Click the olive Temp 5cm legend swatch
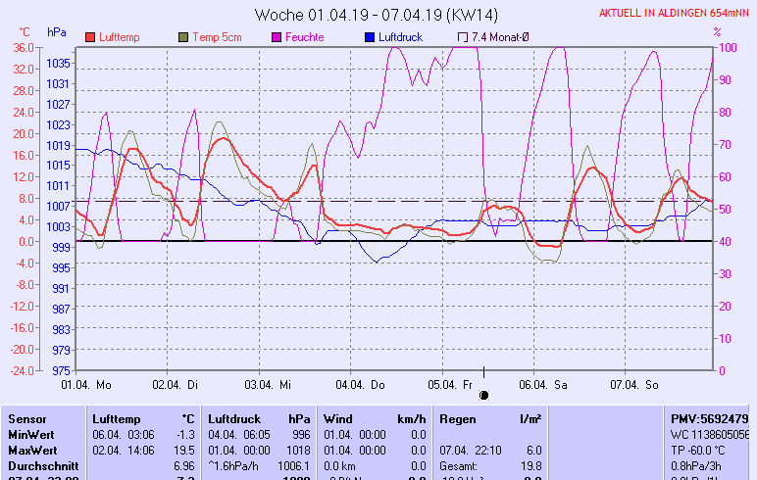Screen dimensions: 757x480 [x=183, y=37]
